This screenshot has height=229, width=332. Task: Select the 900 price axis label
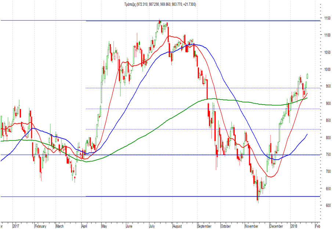(328, 103)
